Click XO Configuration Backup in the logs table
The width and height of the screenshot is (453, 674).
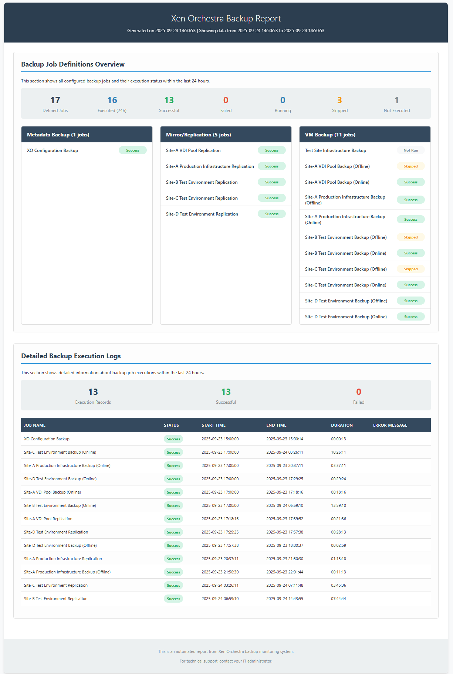tap(47, 439)
